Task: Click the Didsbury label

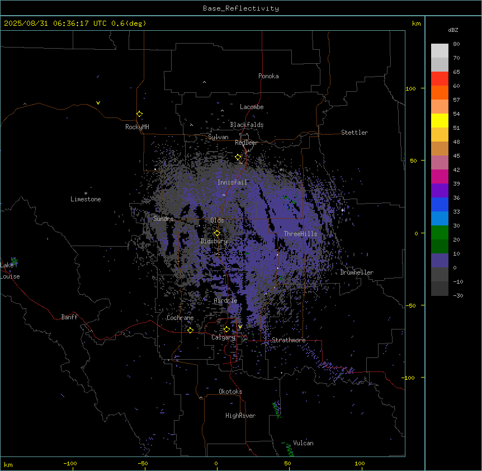Action: tap(214, 241)
